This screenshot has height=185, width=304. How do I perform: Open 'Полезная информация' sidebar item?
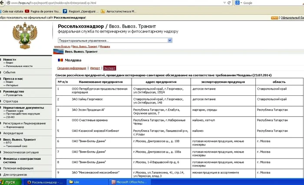18,168
